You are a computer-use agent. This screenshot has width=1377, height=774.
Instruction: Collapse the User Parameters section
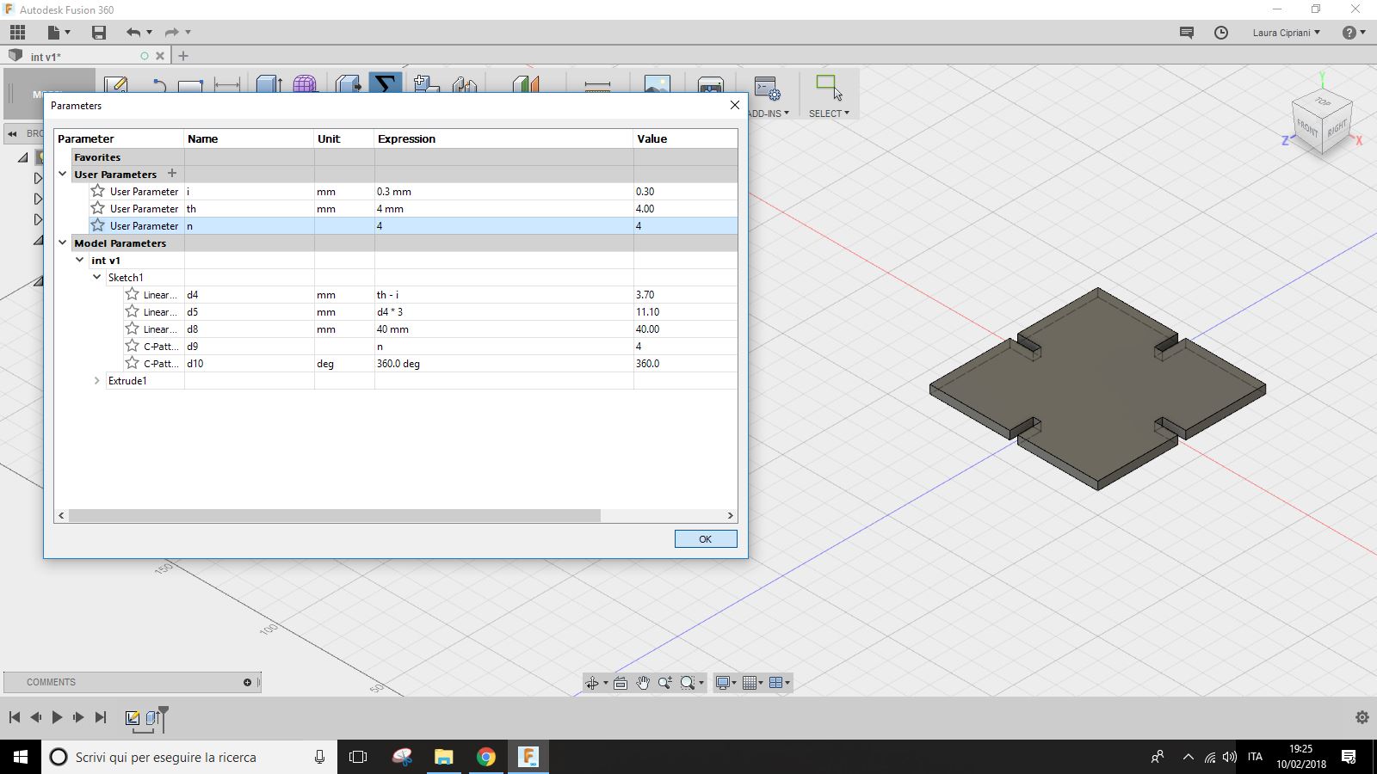(63, 174)
